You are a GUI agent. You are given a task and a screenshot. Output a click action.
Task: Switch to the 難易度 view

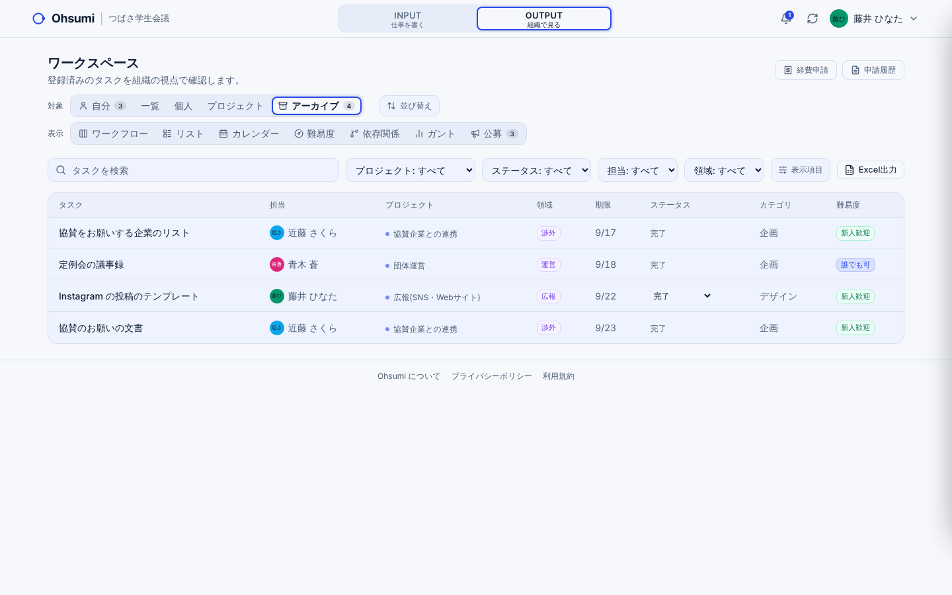coord(315,134)
